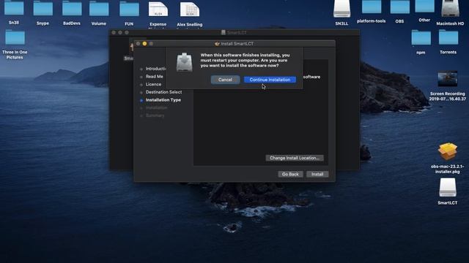Select the Introduction installer step
Screen dimensions: 469x263
(x=156, y=69)
